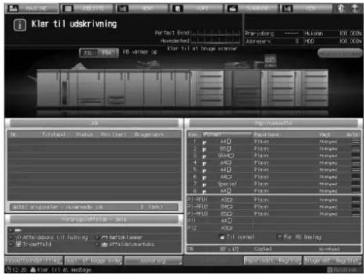
Task: Open the Papirindst. registration button
Action: coord(273,261)
